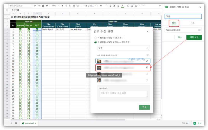Click the merge cells icon
This screenshot has width=208, height=130.
[136, 6]
